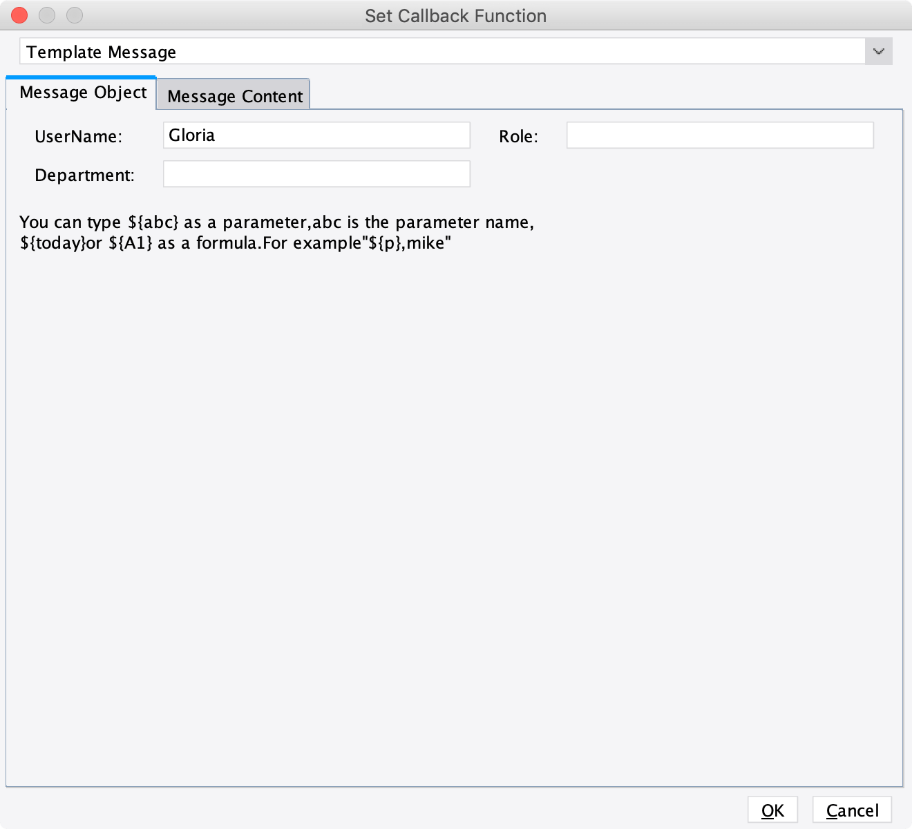Click the UserName: label
Image resolution: width=912 pixels, height=829 pixels.
click(x=78, y=137)
